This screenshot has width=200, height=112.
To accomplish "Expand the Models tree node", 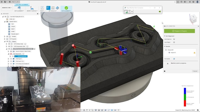I will 5,37.
